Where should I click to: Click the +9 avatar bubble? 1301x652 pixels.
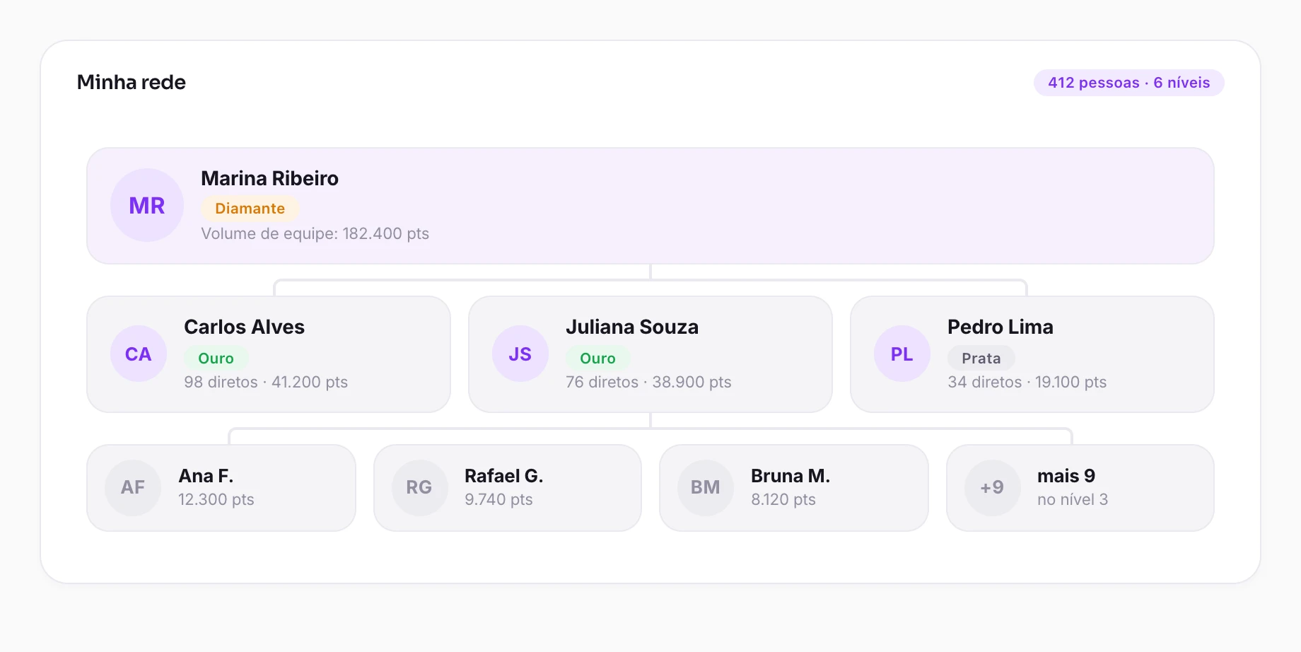[x=992, y=487]
